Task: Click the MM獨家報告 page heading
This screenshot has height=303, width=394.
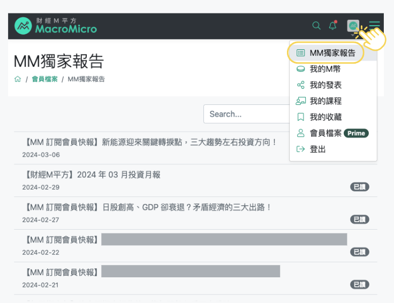Action: point(59,62)
